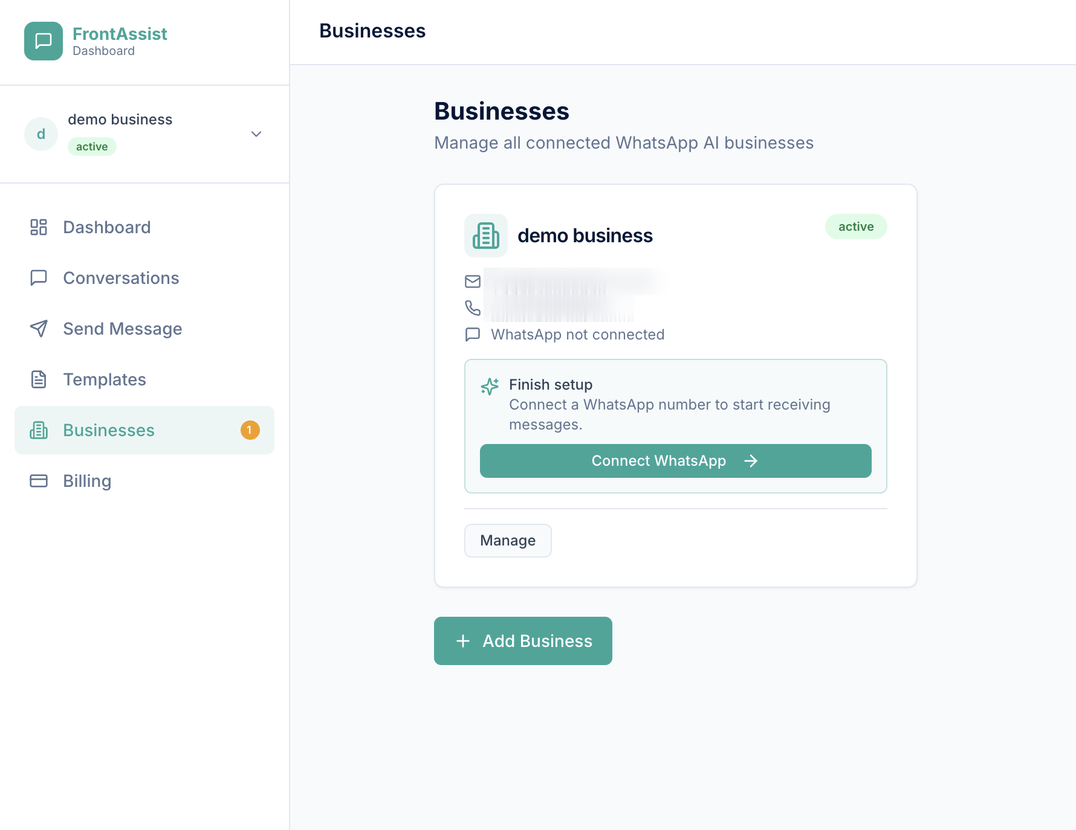The width and height of the screenshot is (1076, 830).
Task: Click the email envelope icon
Action: 473,281
